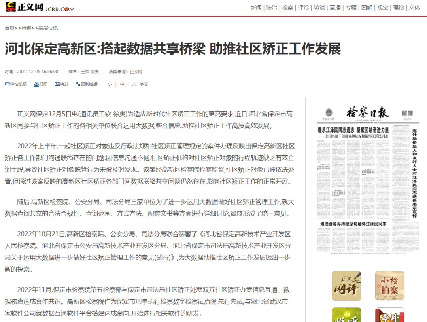Open the red 每日 column icon
Image resolution: width=427 pixels, height=322 pixels.
tap(390, 315)
